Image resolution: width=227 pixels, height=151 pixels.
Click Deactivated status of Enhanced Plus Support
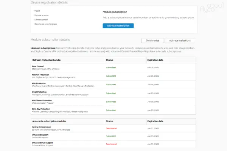click(x=111, y=144)
